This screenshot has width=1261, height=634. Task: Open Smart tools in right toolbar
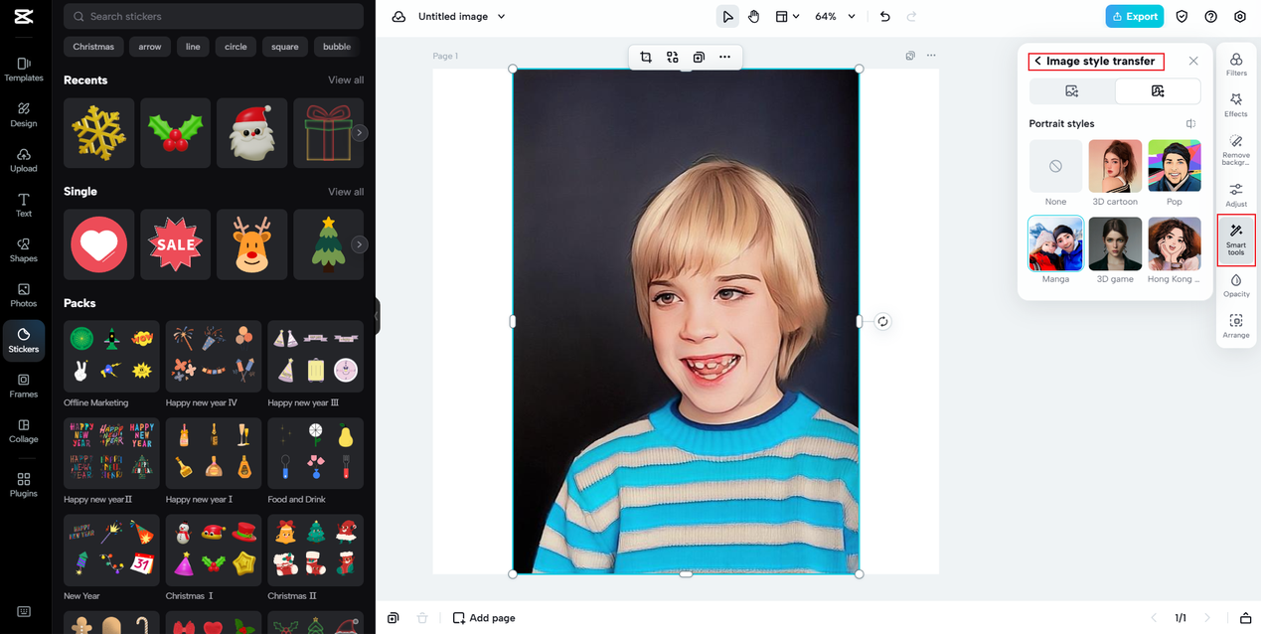1236,239
